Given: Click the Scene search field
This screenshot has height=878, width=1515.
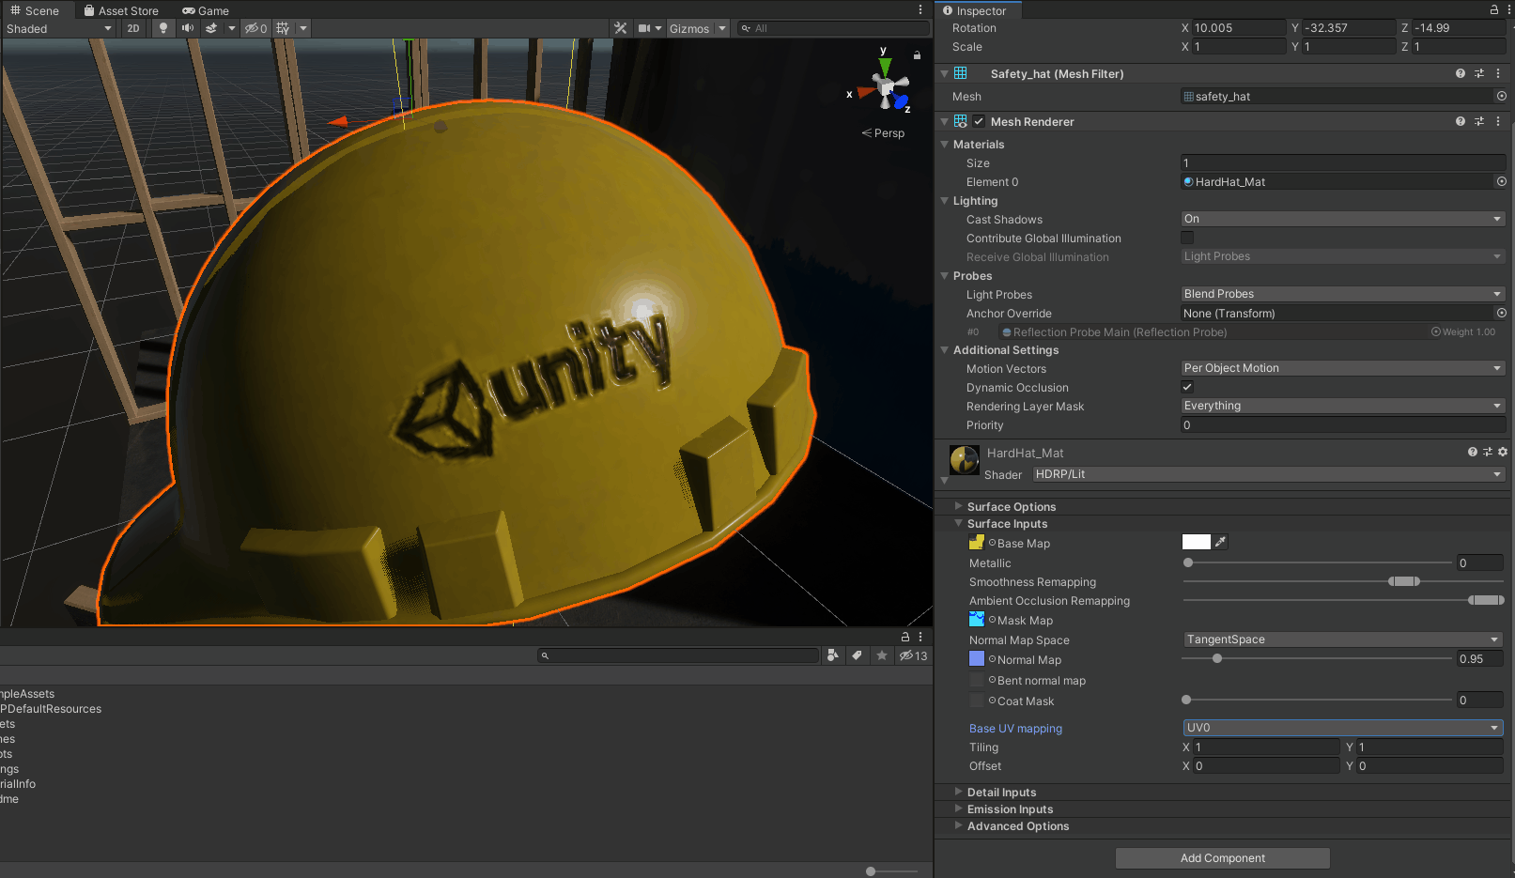Looking at the screenshot, I should (x=832, y=28).
